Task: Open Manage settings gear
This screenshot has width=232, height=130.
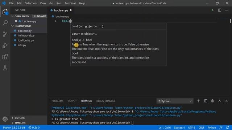Action: [5, 119]
